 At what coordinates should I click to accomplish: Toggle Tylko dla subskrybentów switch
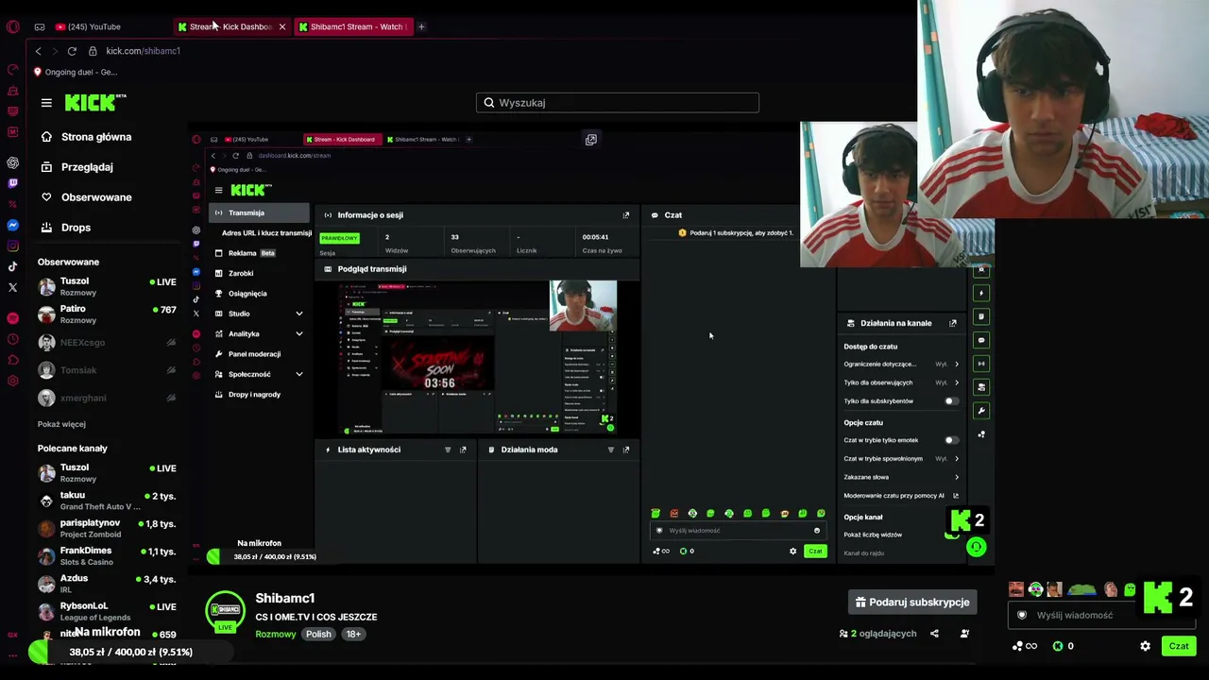click(x=951, y=401)
